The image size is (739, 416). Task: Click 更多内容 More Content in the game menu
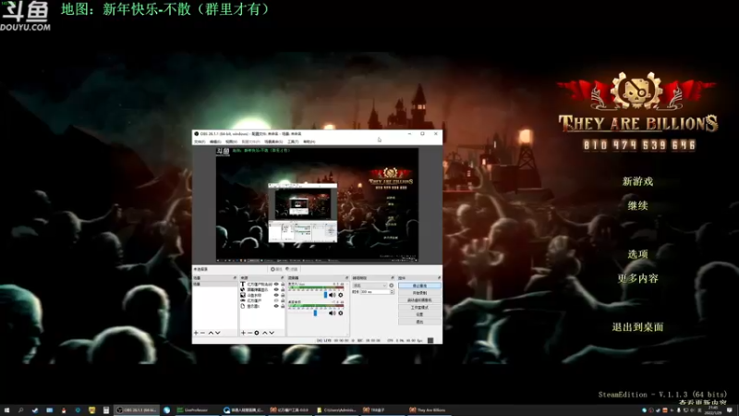pos(637,278)
